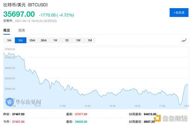Click the 35500.00 y-axis label

10,89
